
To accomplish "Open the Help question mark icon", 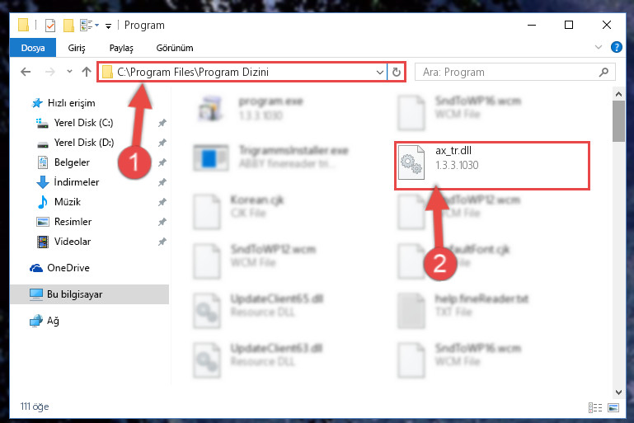I will (x=616, y=47).
